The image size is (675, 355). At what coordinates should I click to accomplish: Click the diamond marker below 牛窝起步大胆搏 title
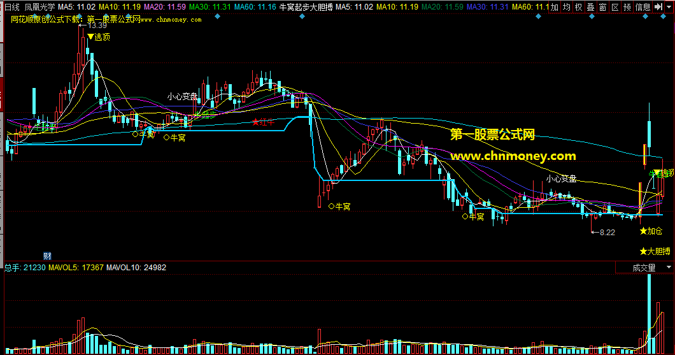point(302,17)
